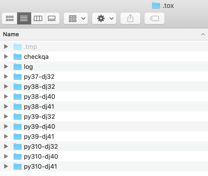Screen dimensions: 208x176
Task: Expand the checkqa folder disclosure triangle
Action: (x=6, y=56)
